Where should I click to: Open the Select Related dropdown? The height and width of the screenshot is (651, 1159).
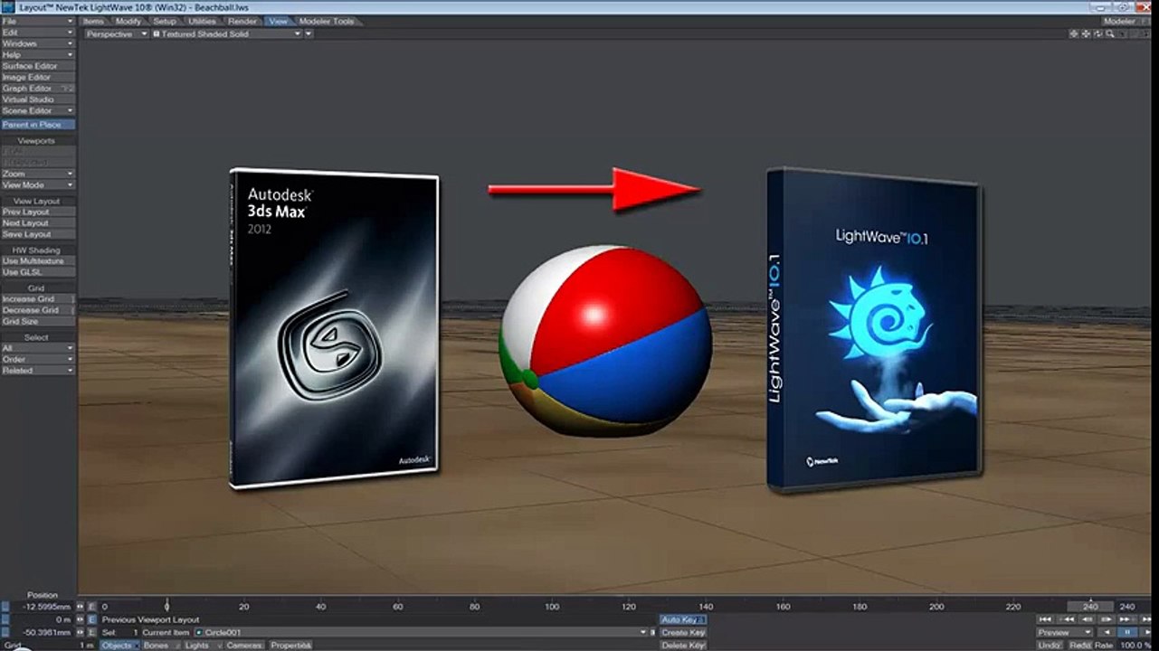click(x=38, y=370)
